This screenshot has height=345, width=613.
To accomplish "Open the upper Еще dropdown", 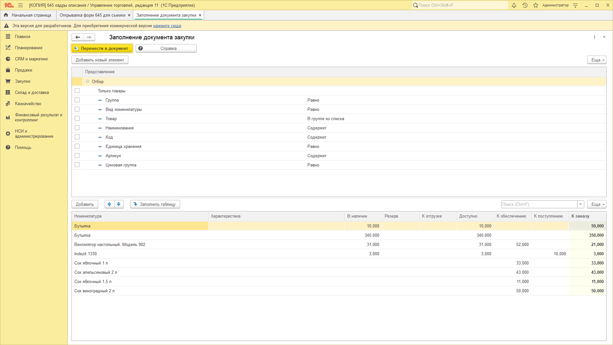I will point(597,60).
